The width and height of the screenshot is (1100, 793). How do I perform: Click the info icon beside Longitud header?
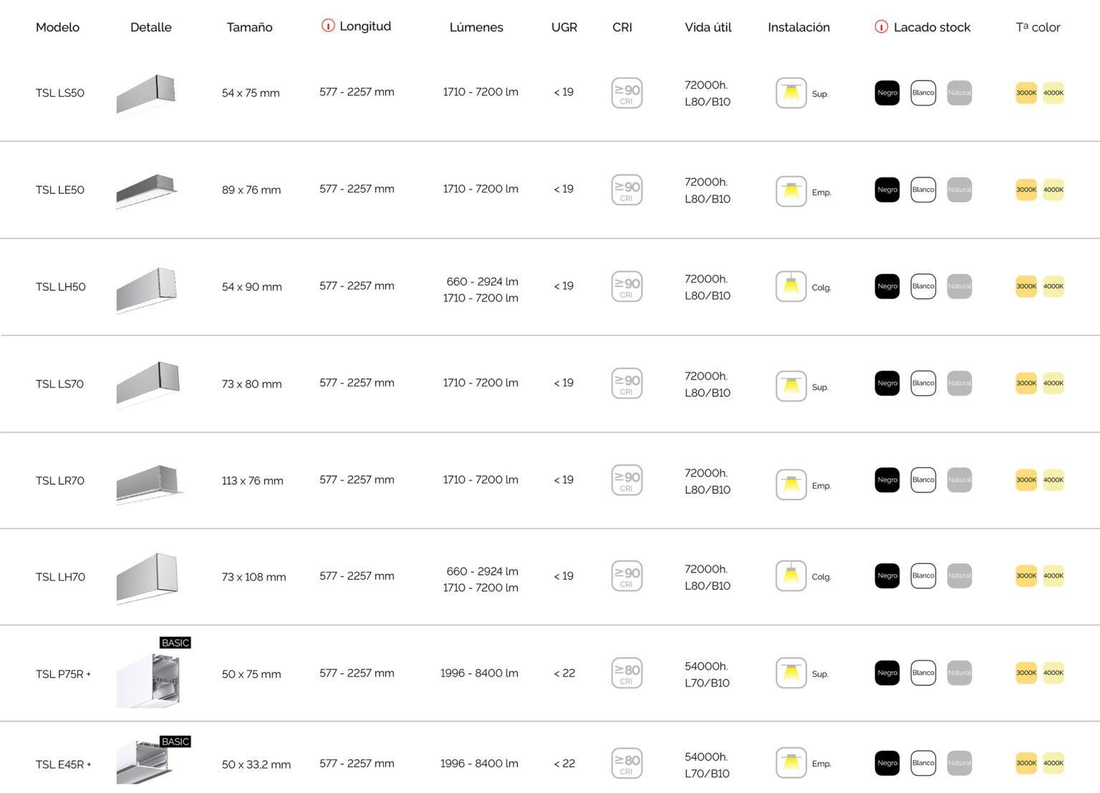[328, 26]
